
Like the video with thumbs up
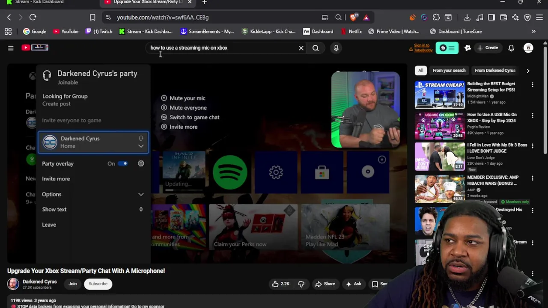[x=281, y=284]
